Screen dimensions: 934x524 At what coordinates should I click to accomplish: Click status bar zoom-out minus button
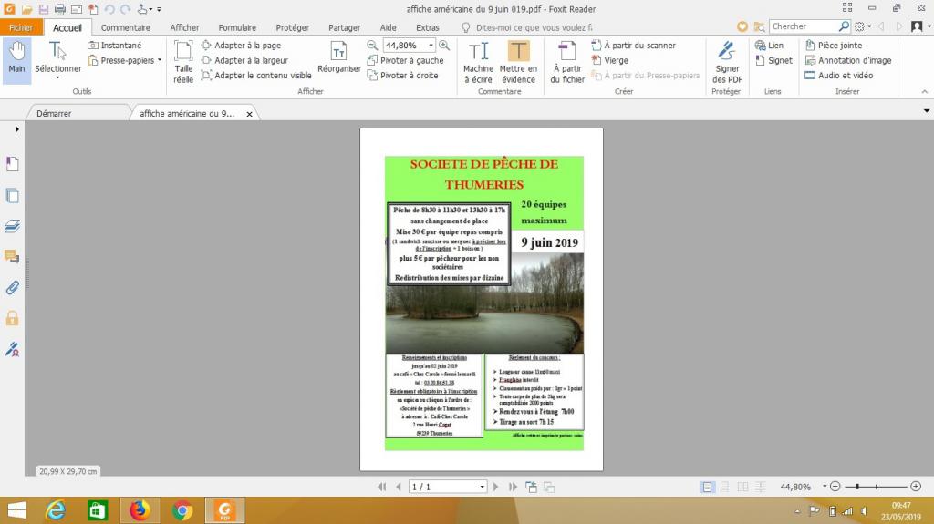(x=835, y=487)
